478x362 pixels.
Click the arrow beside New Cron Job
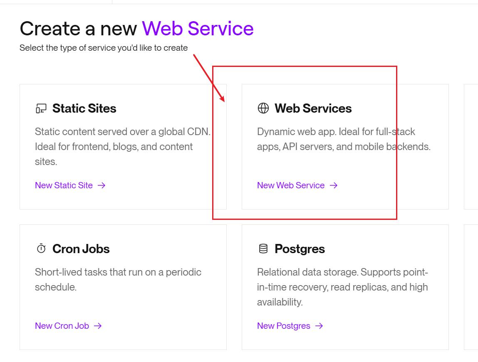pos(98,326)
